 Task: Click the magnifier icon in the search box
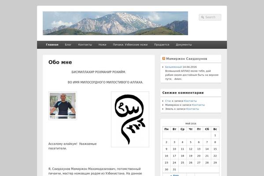tap(202, 17)
